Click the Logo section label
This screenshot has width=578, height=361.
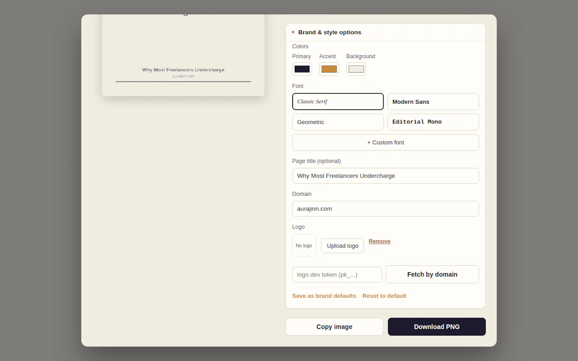[x=298, y=227]
